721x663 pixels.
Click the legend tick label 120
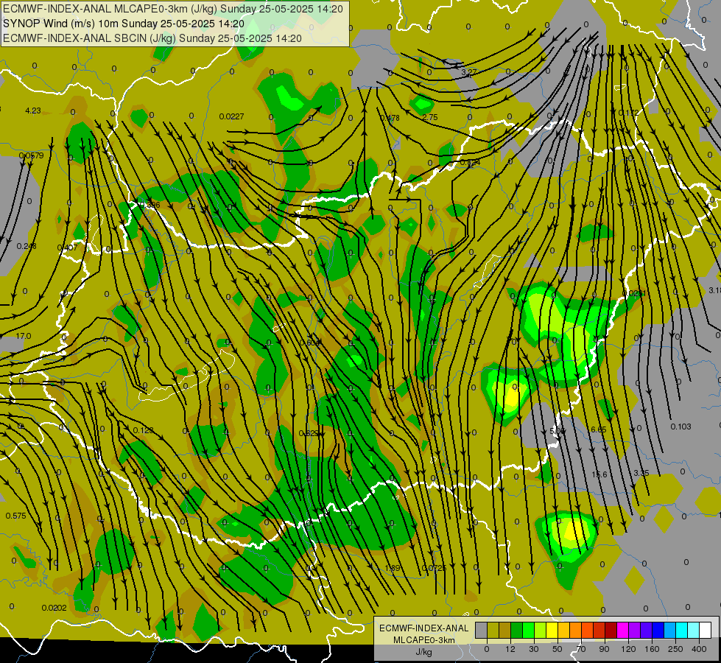tap(628, 649)
